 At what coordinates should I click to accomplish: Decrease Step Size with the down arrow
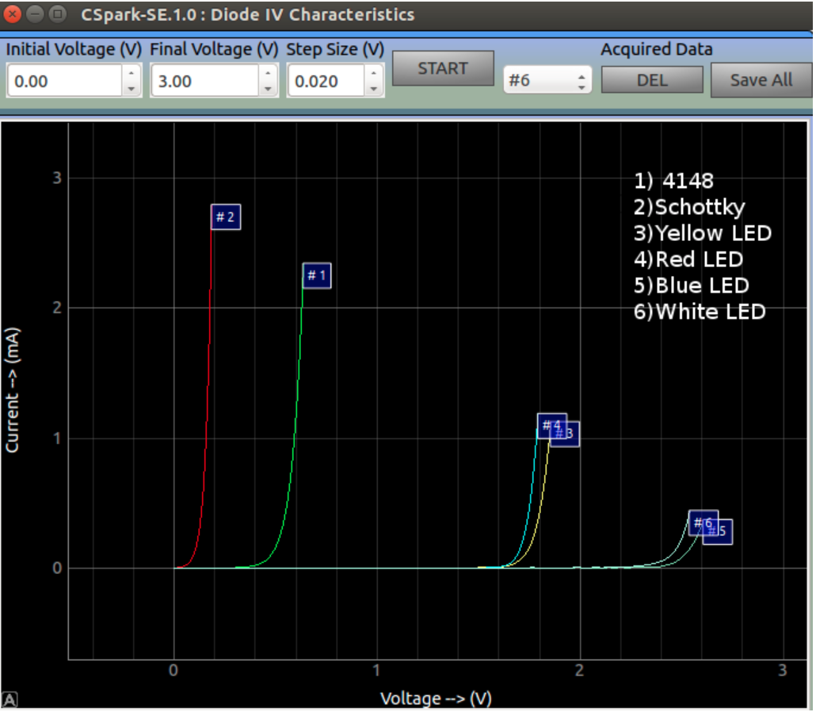pyautogui.click(x=374, y=89)
